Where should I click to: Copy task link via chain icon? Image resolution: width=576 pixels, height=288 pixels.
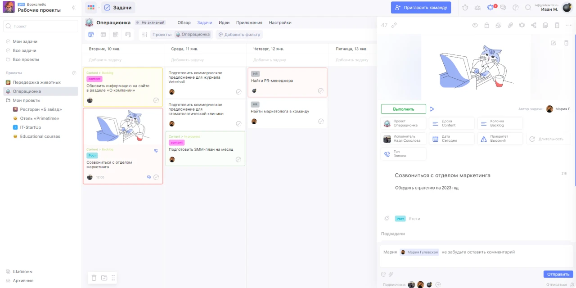[x=394, y=25]
